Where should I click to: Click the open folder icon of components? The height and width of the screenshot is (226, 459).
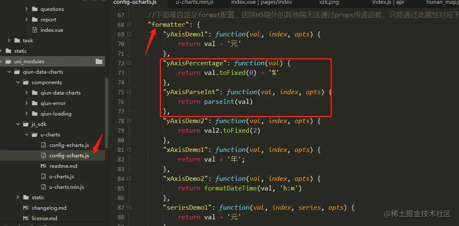coord(26,82)
